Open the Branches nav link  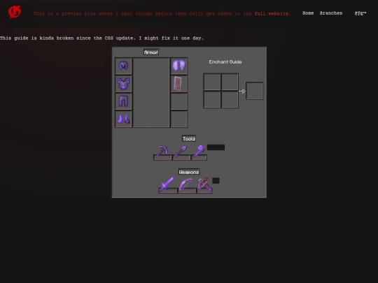[x=331, y=13]
